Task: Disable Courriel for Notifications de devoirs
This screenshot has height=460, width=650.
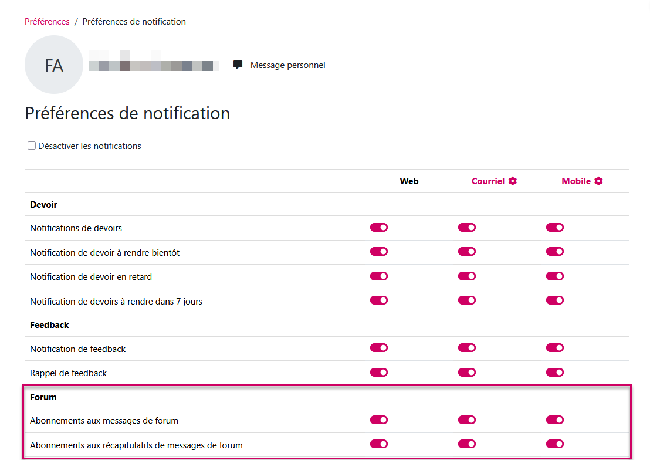Action: point(467,228)
